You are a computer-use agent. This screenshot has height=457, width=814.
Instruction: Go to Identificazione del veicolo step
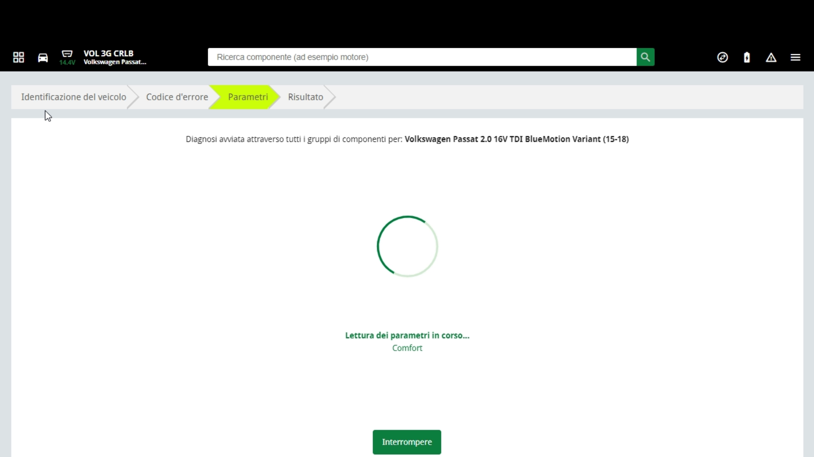tap(74, 97)
